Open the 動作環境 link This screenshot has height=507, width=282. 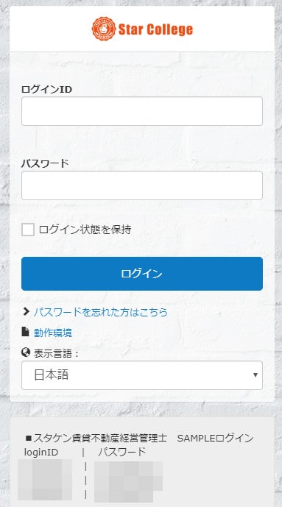point(53,333)
